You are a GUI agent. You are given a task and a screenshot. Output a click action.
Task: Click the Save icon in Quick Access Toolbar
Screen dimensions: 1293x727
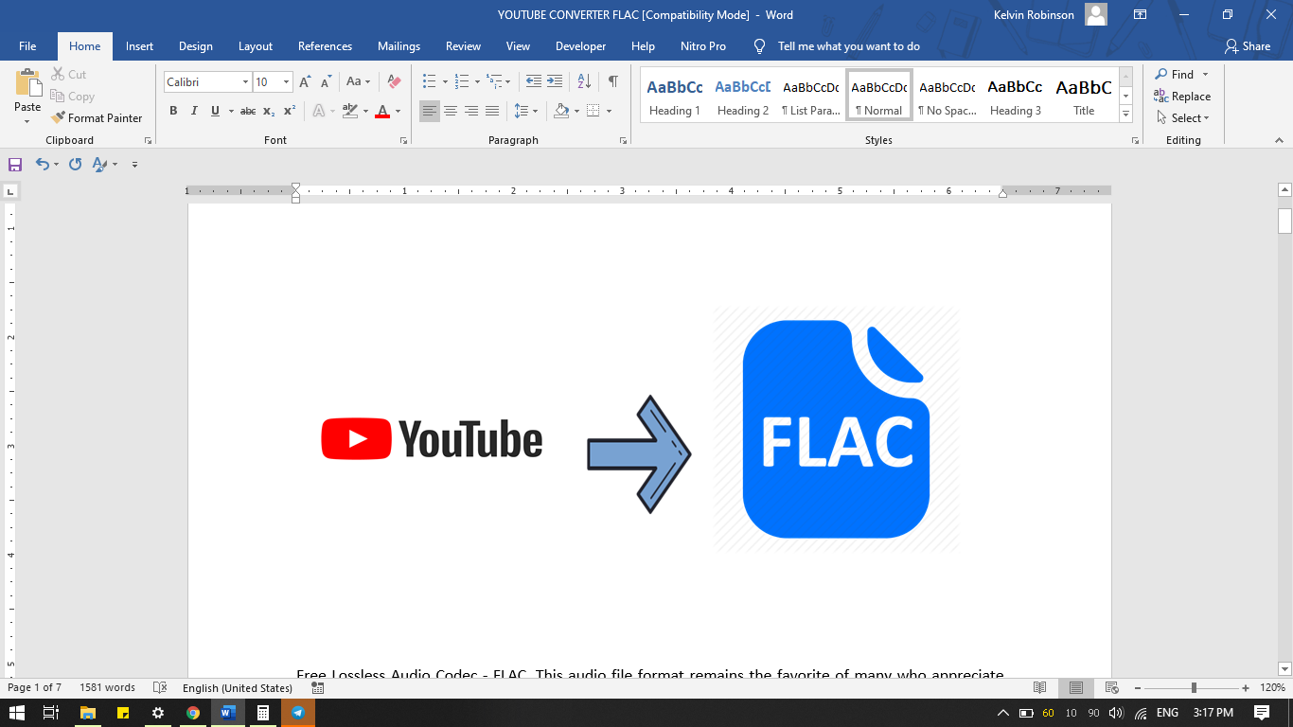pyautogui.click(x=15, y=164)
